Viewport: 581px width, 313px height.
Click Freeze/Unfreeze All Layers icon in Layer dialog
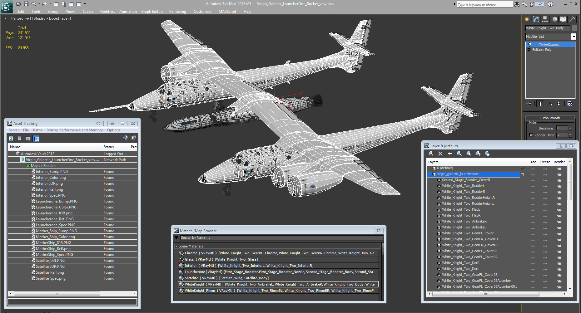pos(487,154)
